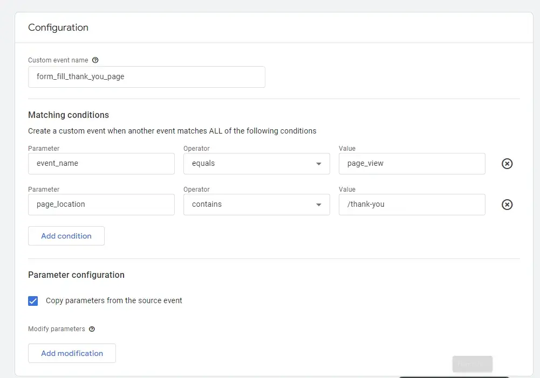Click the blurred gray button at bottom right
Image resolution: width=540 pixels, height=378 pixels.
(472, 364)
